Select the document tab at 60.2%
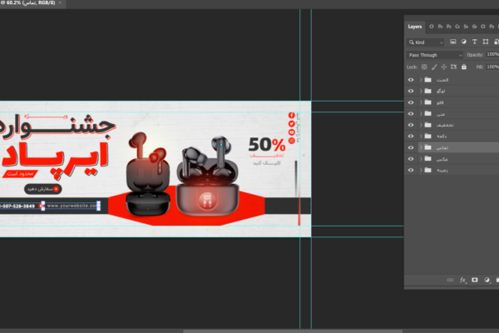 click(29, 4)
